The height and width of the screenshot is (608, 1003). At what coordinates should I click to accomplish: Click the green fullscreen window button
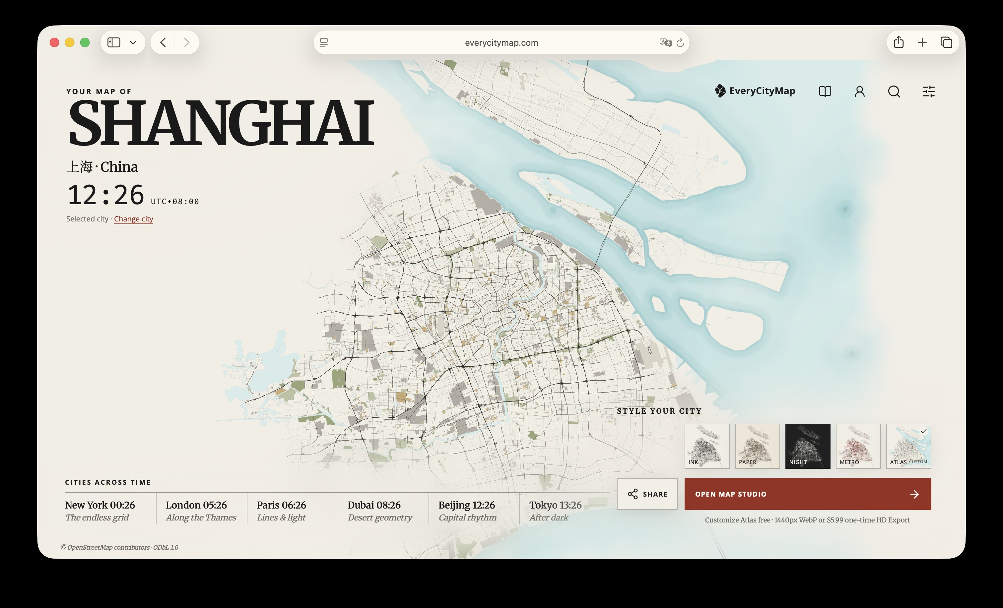(85, 42)
